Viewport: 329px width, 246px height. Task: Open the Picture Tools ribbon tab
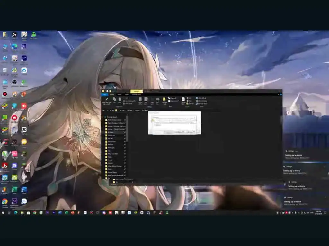[x=137, y=95]
